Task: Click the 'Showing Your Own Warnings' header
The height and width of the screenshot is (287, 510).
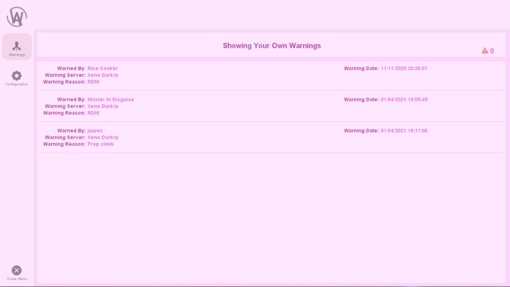Action: [272, 46]
